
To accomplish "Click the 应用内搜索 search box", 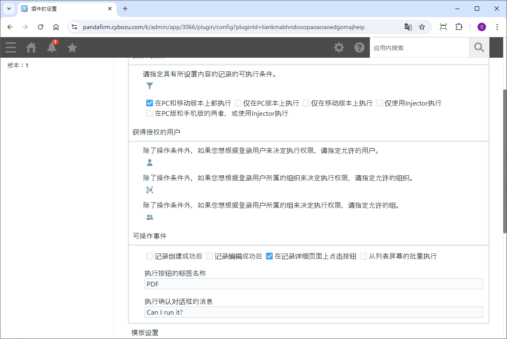I will [x=419, y=48].
